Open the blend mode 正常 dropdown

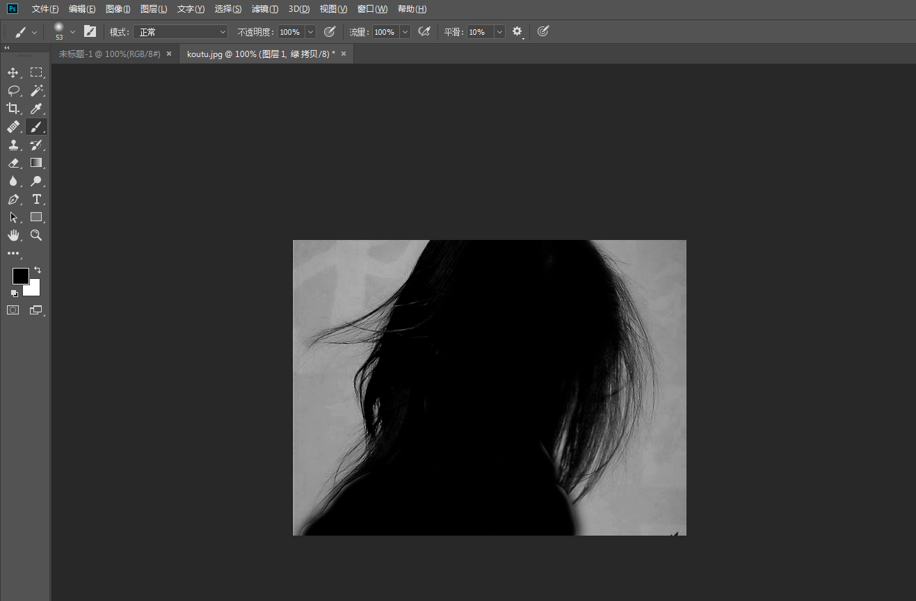coord(181,32)
